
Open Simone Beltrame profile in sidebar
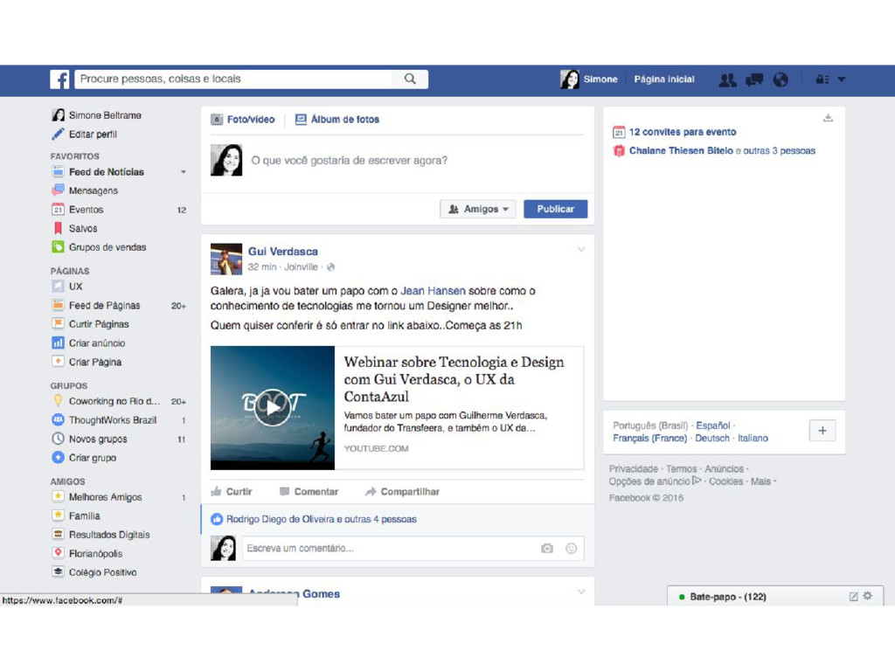tap(105, 115)
